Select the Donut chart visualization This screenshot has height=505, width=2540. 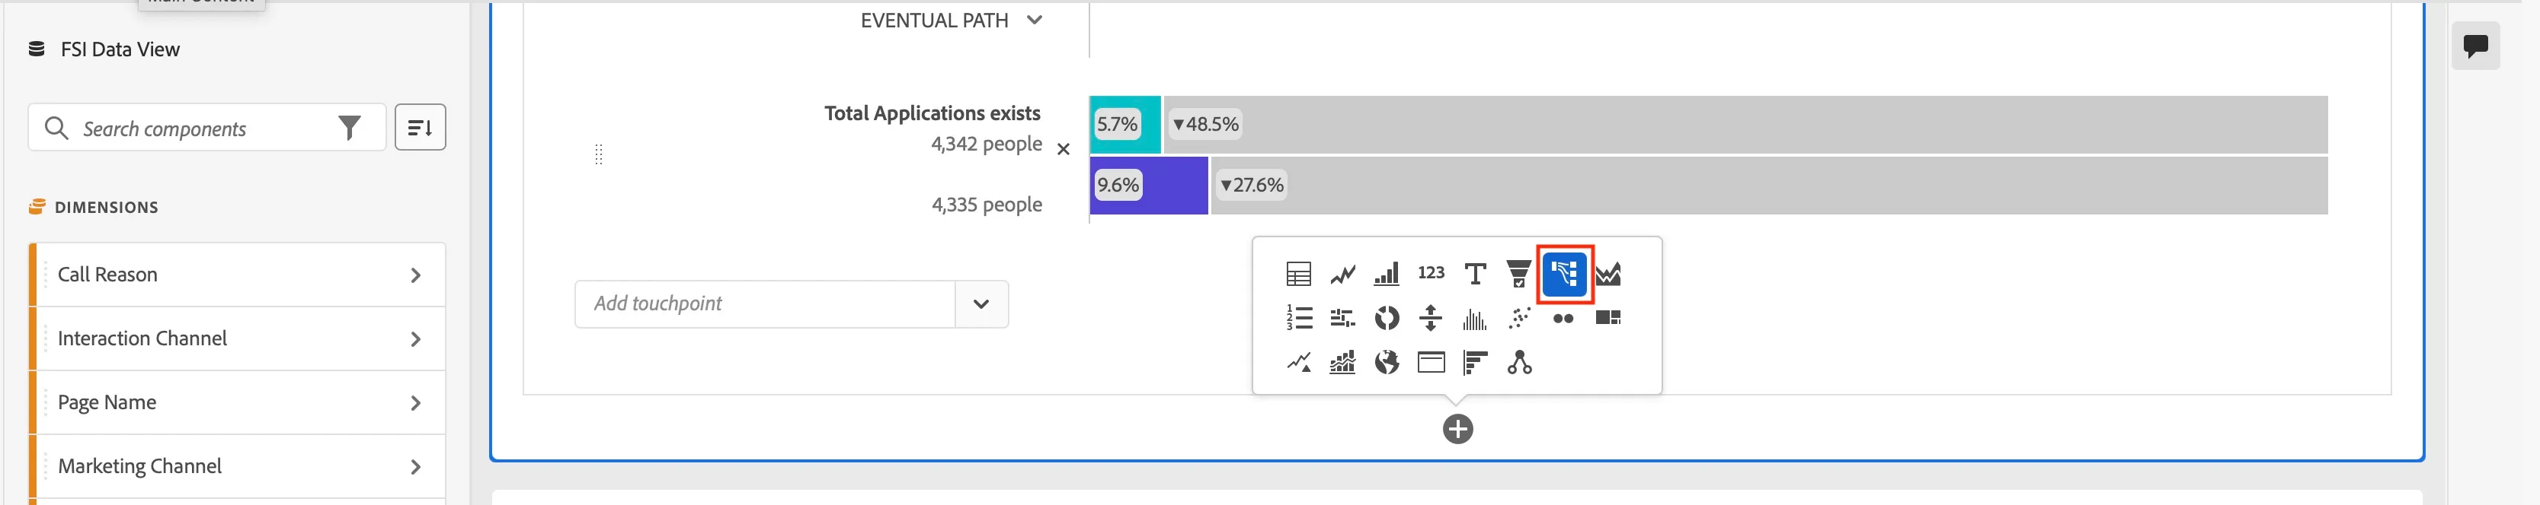pyautogui.click(x=1387, y=318)
